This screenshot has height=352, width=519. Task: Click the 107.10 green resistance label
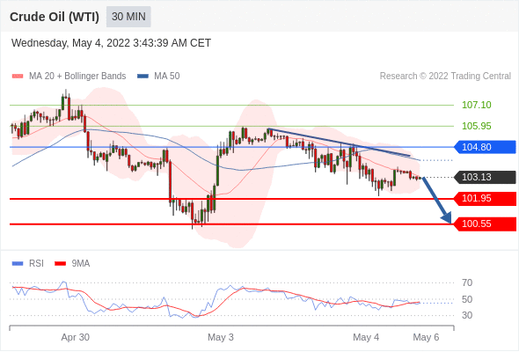(476, 105)
